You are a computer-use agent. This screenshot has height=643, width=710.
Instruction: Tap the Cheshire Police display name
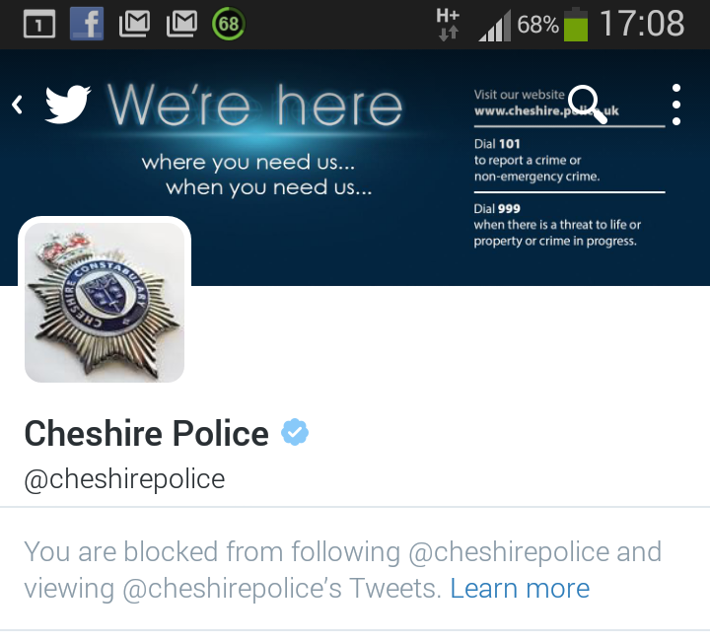tap(147, 433)
